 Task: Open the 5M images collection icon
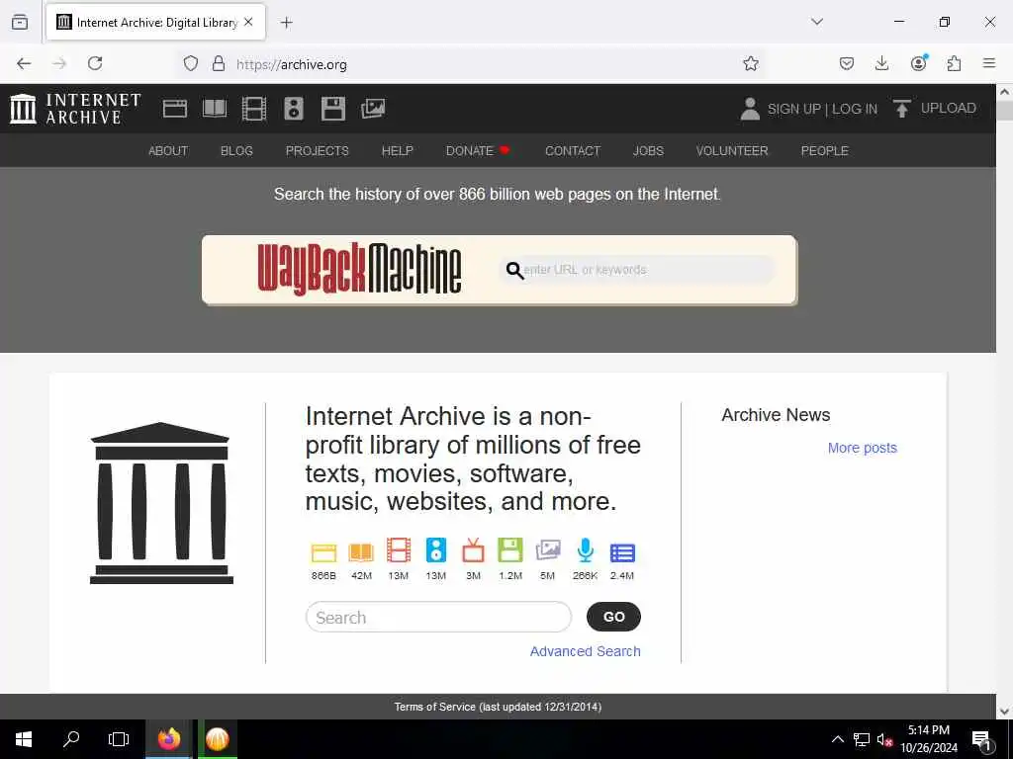(548, 550)
